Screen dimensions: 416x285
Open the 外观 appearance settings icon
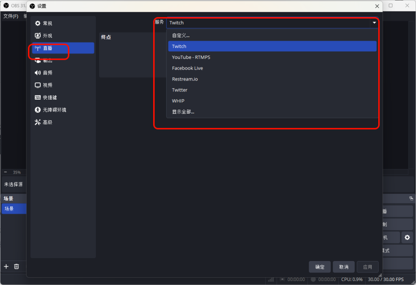point(38,36)
